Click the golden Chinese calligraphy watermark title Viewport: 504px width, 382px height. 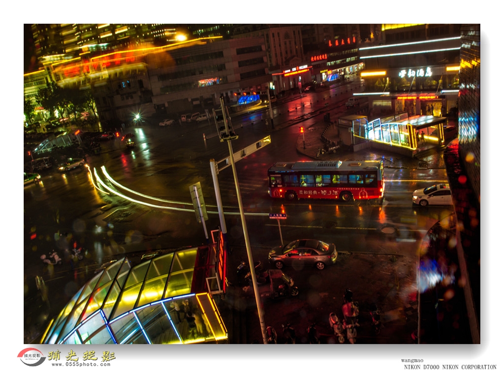(x=82, y=355)
